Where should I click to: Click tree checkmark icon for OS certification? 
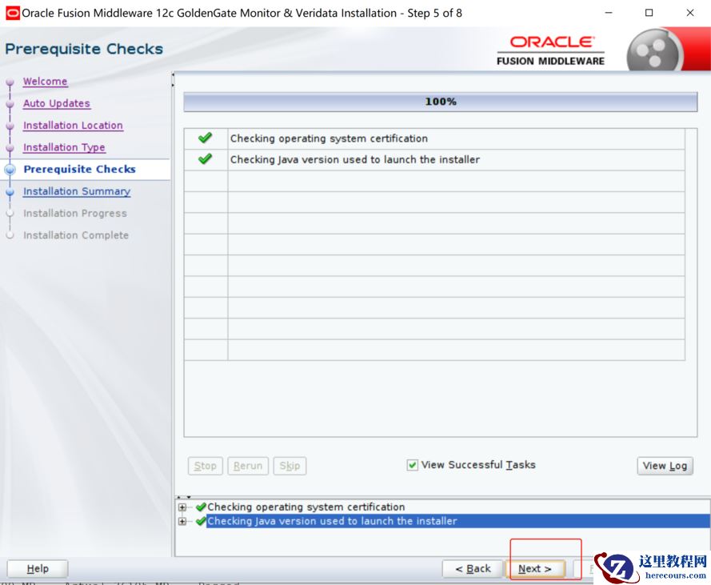(201, 507)
